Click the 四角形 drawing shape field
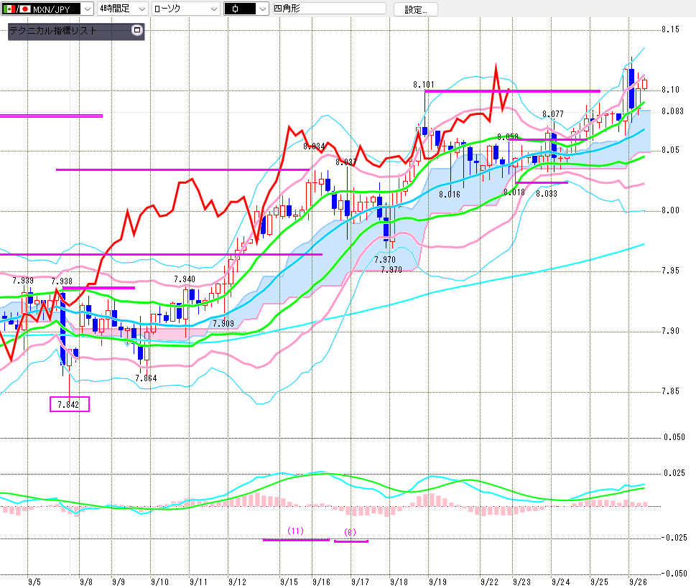The width and height of the screenshot is (696, 588). pos(328,9)
